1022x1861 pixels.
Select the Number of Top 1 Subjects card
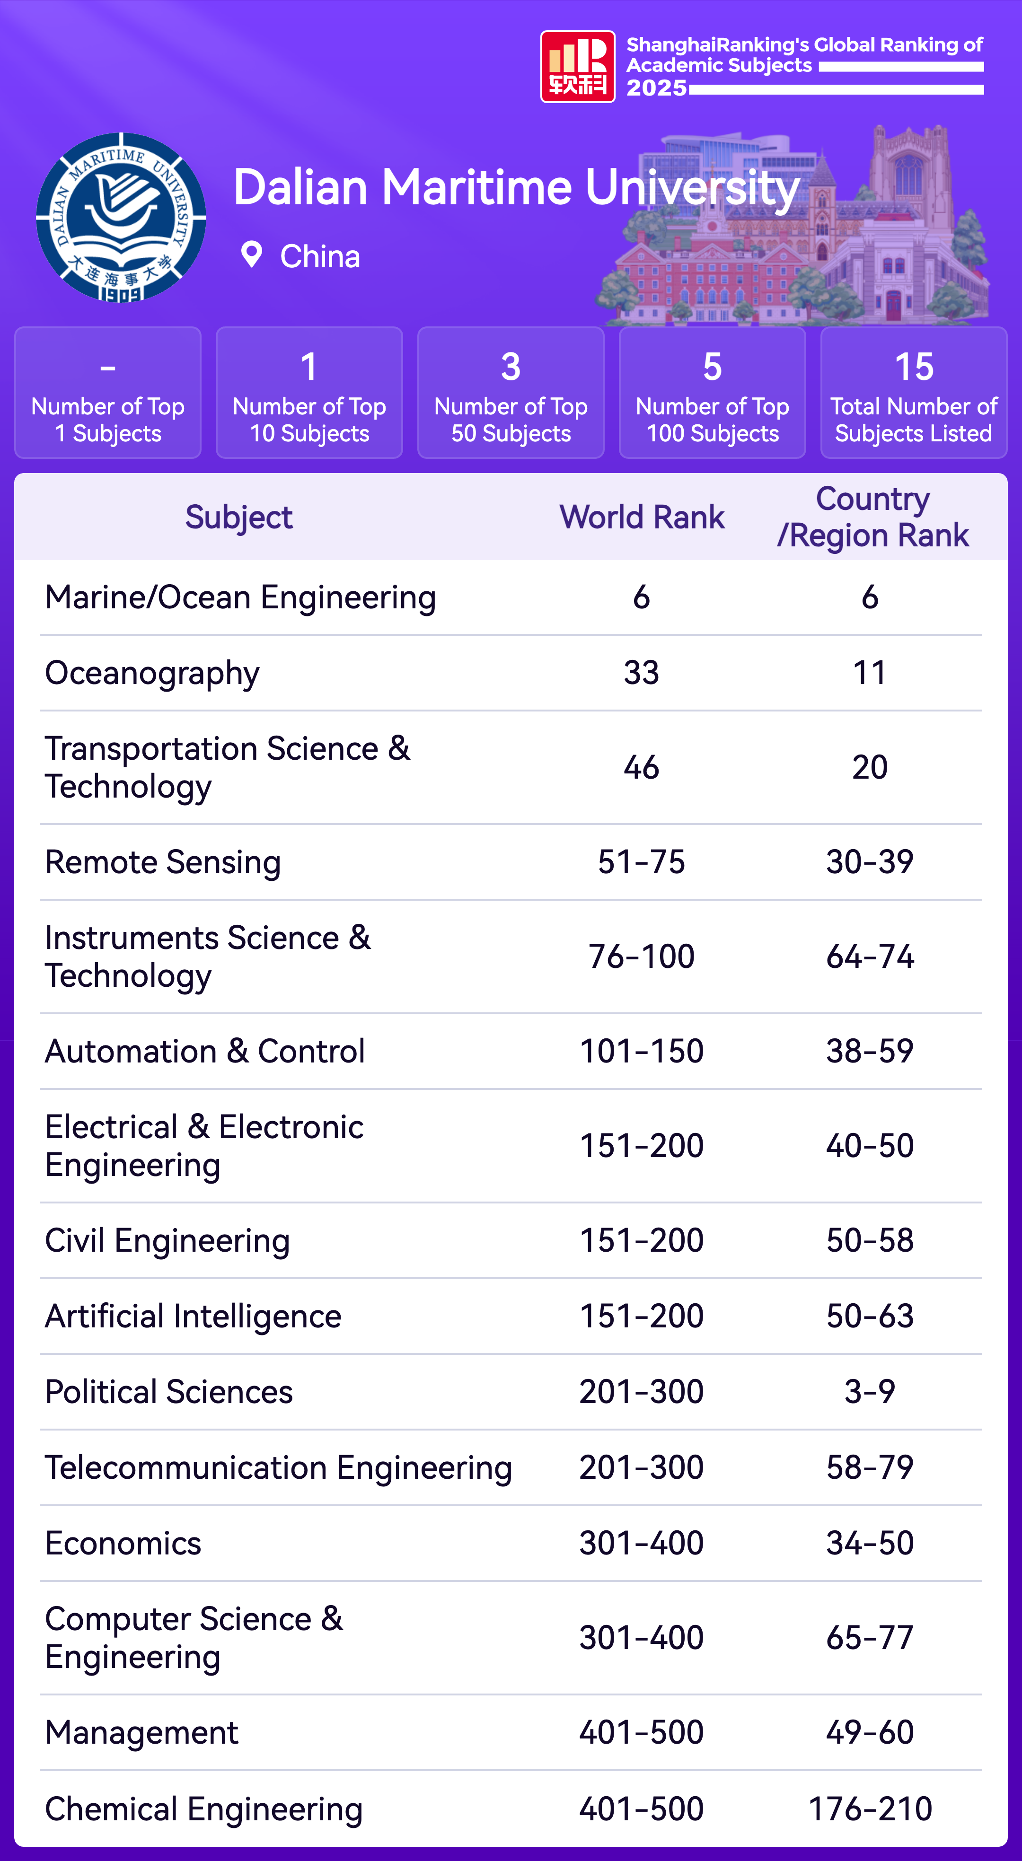coord(108,393)
